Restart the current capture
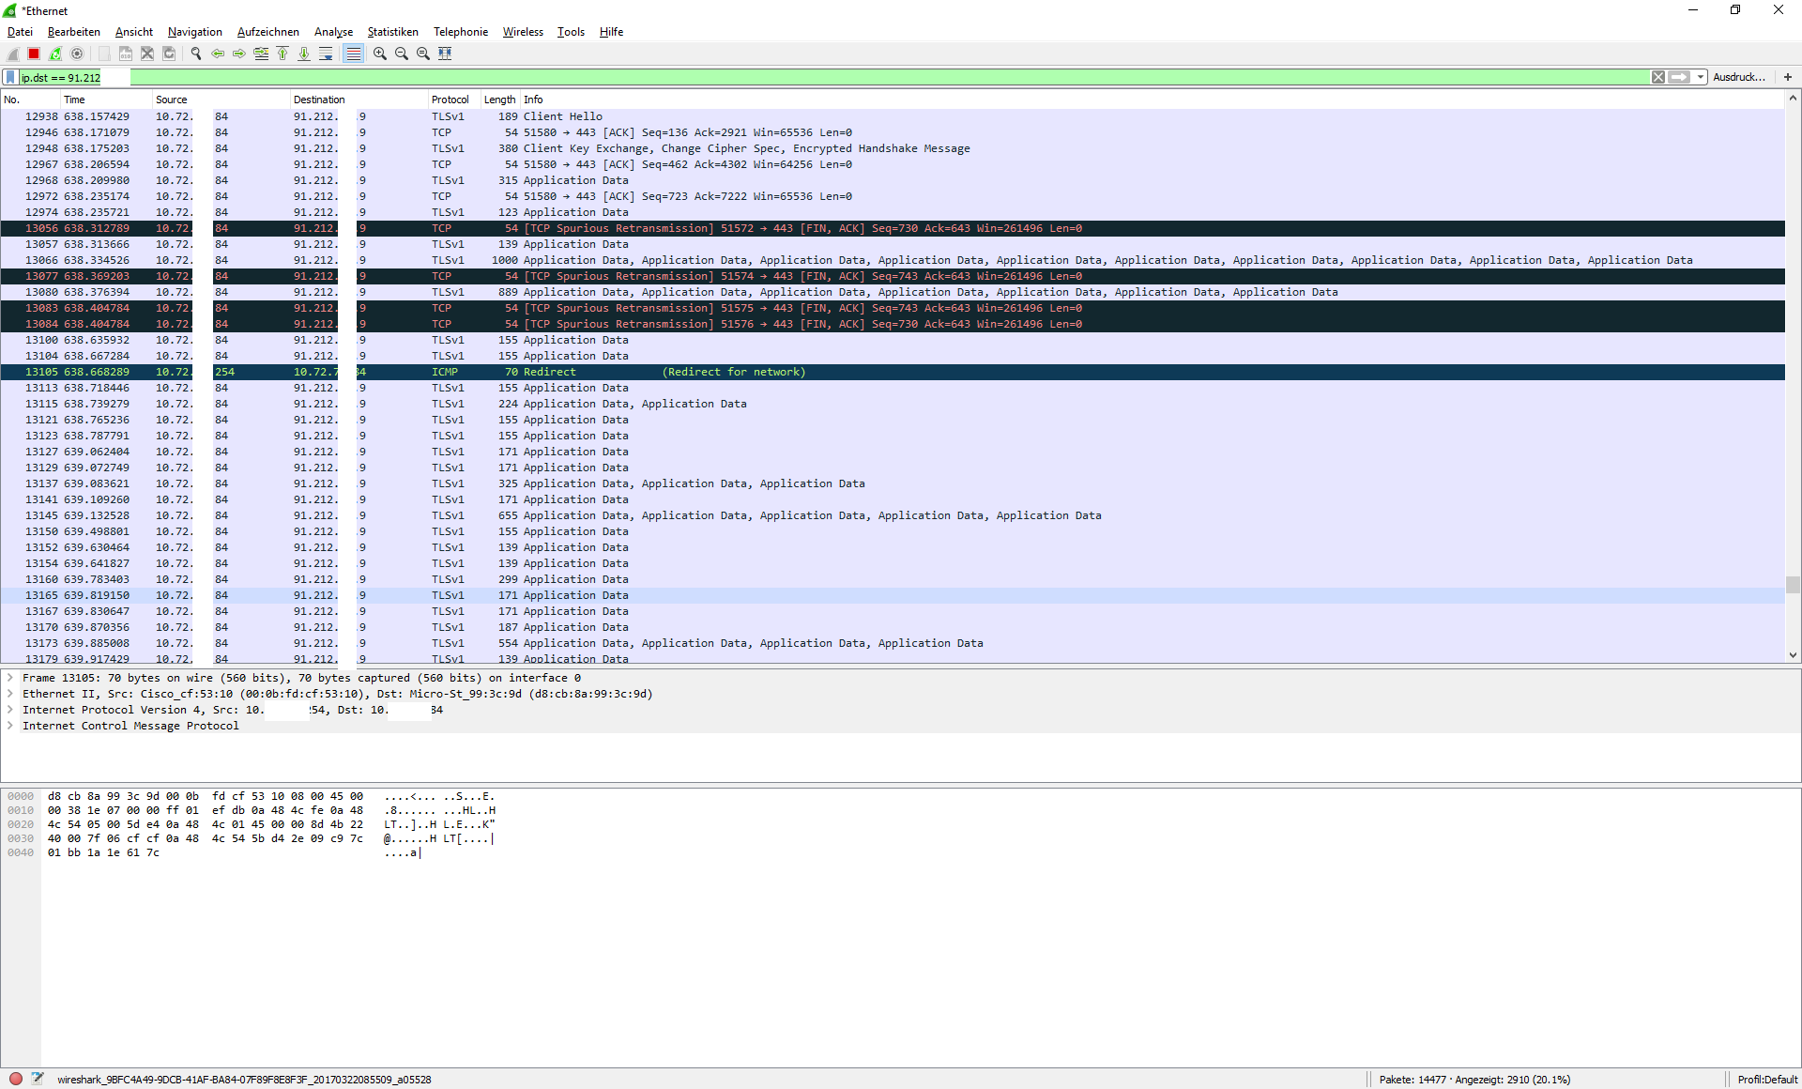This screenshot has height=1089, width=1802. [x=55, y=54]
